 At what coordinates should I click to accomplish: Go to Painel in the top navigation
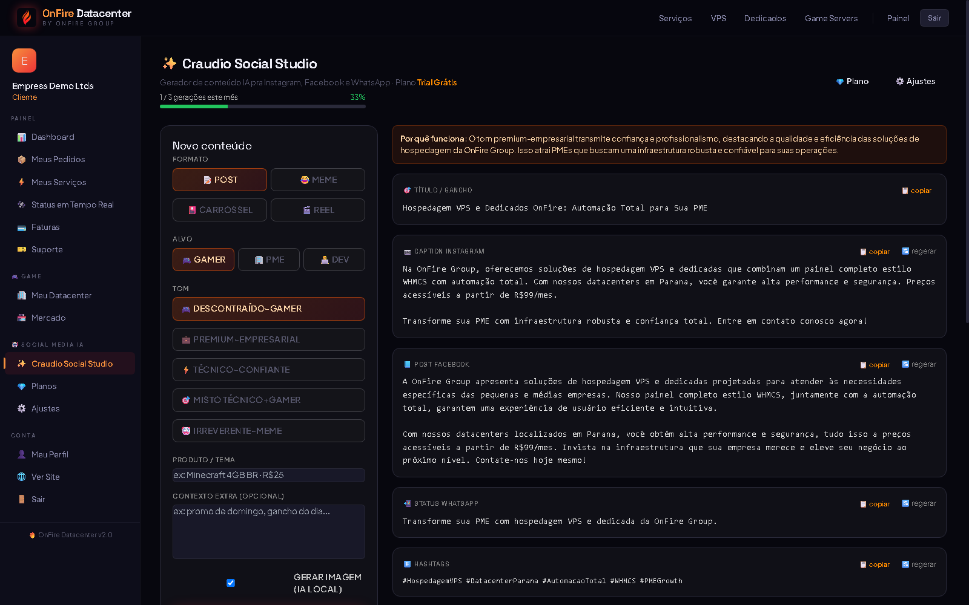(898, 18)
